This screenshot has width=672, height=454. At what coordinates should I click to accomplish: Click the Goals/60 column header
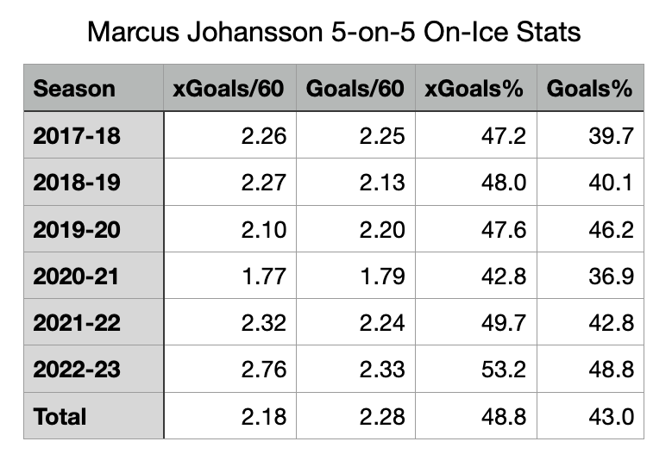coord(355,89)
